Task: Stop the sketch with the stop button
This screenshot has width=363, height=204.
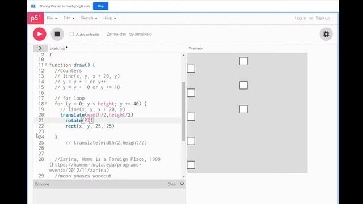Action: tap(57, 34)
